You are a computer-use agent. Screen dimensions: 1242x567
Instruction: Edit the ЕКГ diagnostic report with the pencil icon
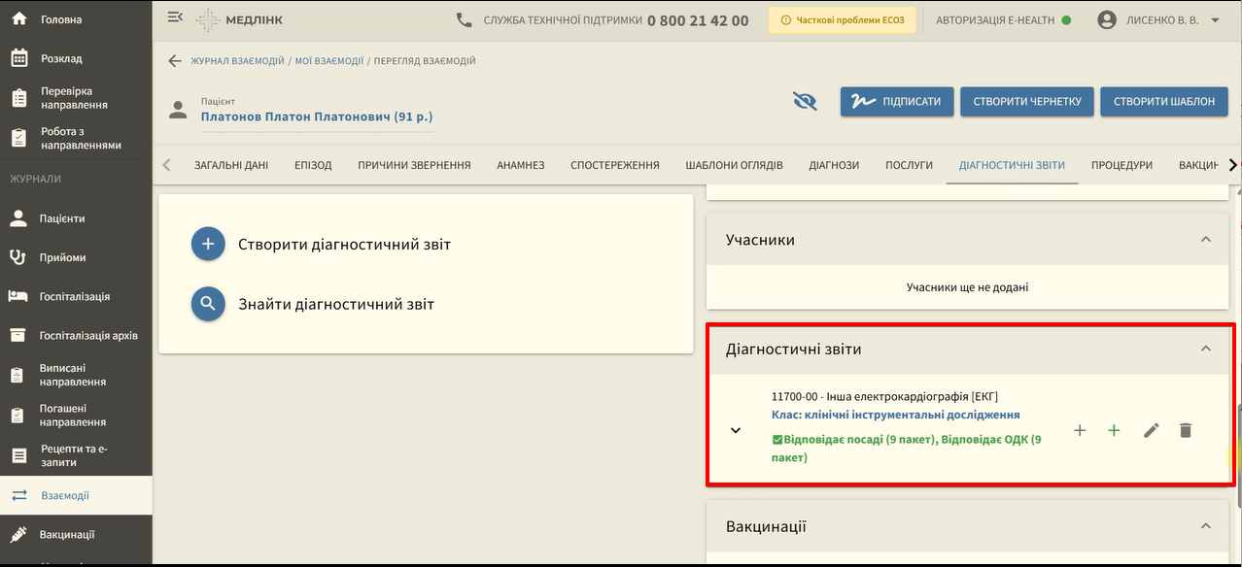pyautogui.click(x=1152, y=430)
